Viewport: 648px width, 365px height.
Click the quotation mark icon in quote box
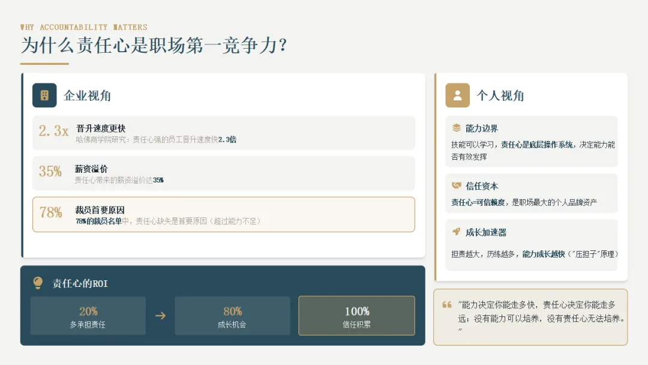pos(447,305)
